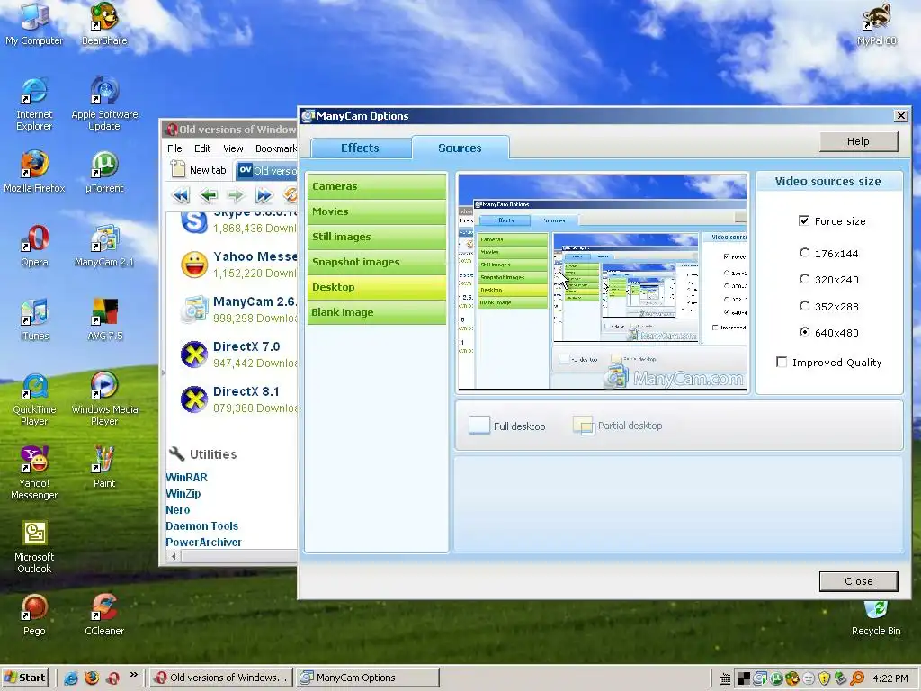Open the Recycle Bin
The height and width of the screenshot is (691, 921).
coord(876,617)
